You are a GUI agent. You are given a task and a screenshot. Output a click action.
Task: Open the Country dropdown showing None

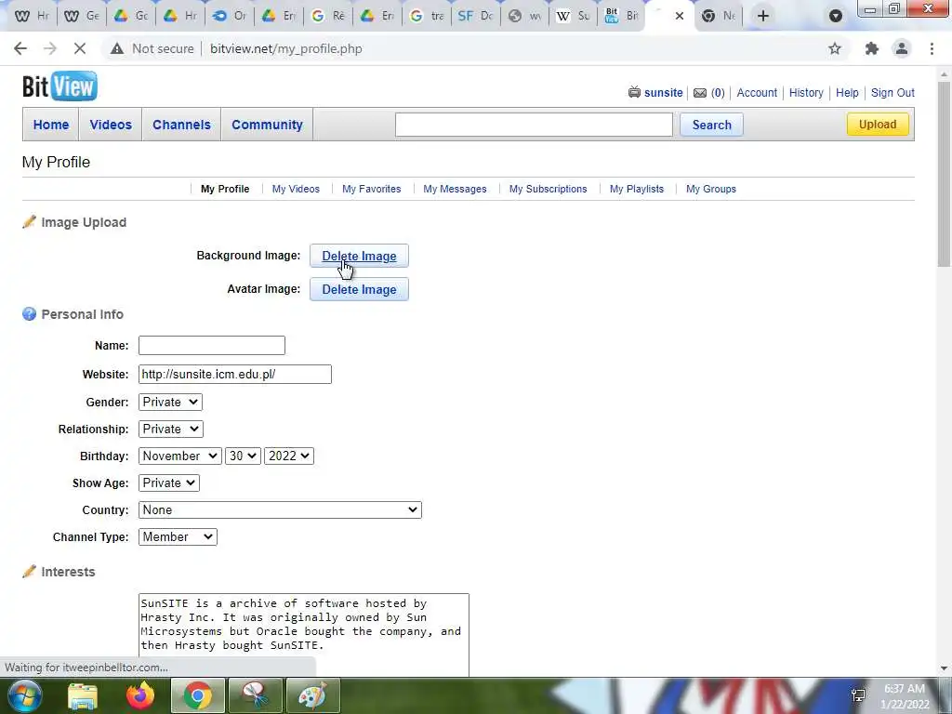tap(280, 510)
